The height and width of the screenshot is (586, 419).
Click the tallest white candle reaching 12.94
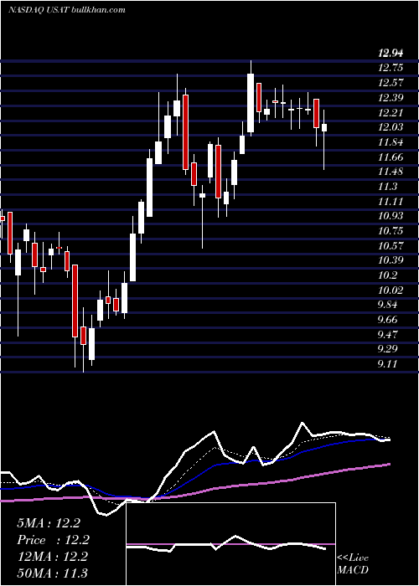pyautogui.click(x=251, y=103)
